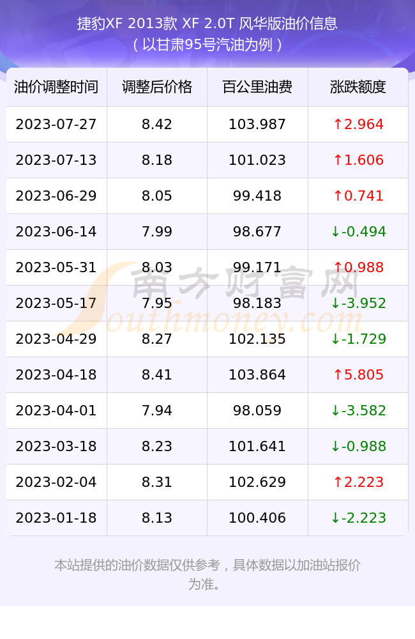Click the green down arrow beside -3.952
The image size is (415, 639).
[335, 303]
